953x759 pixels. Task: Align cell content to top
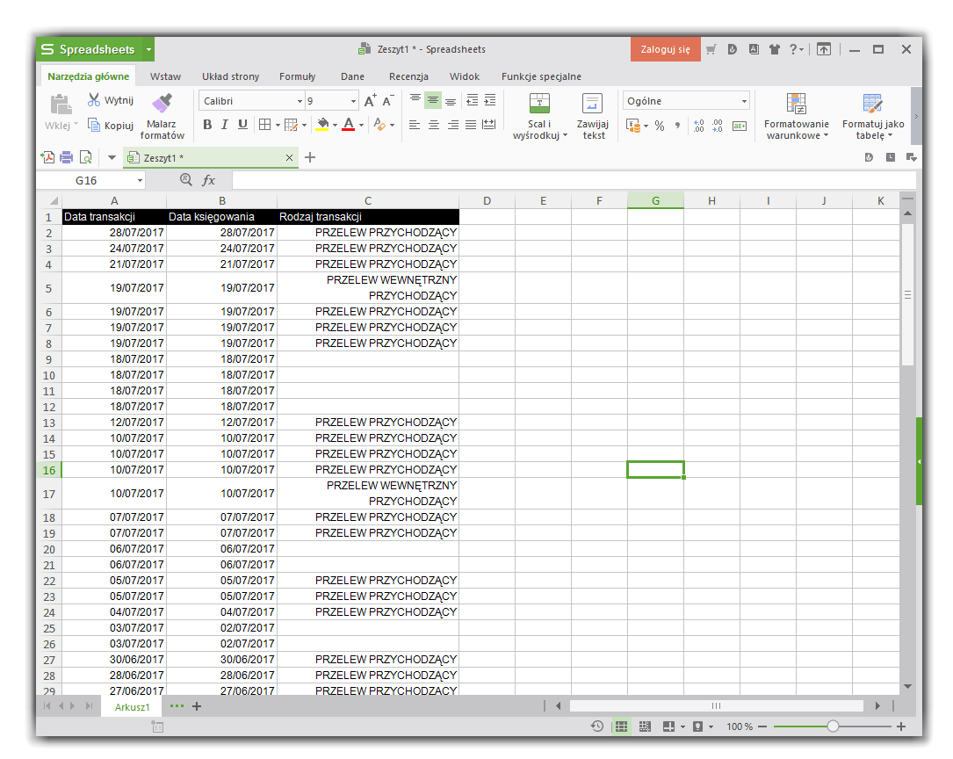coord(415,99)
